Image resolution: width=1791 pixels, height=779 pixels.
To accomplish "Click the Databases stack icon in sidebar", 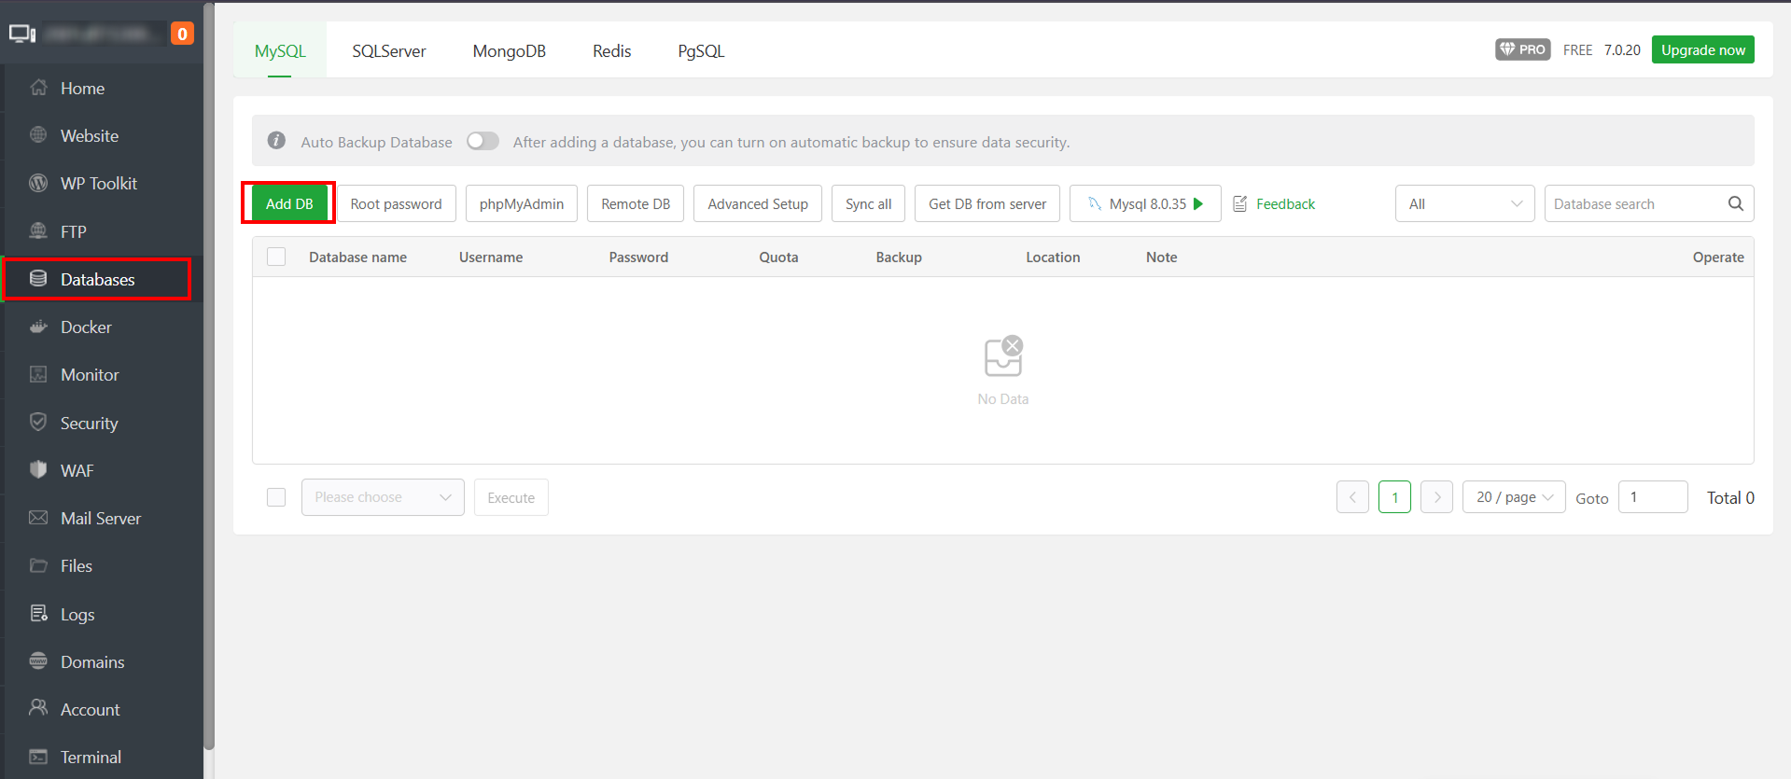I will [x=38, y=279].
